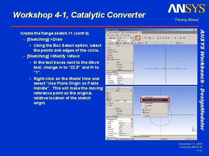Click the r= text box next to Move
The width and height of the screenshot is (209, 156).
pos(120,101)
